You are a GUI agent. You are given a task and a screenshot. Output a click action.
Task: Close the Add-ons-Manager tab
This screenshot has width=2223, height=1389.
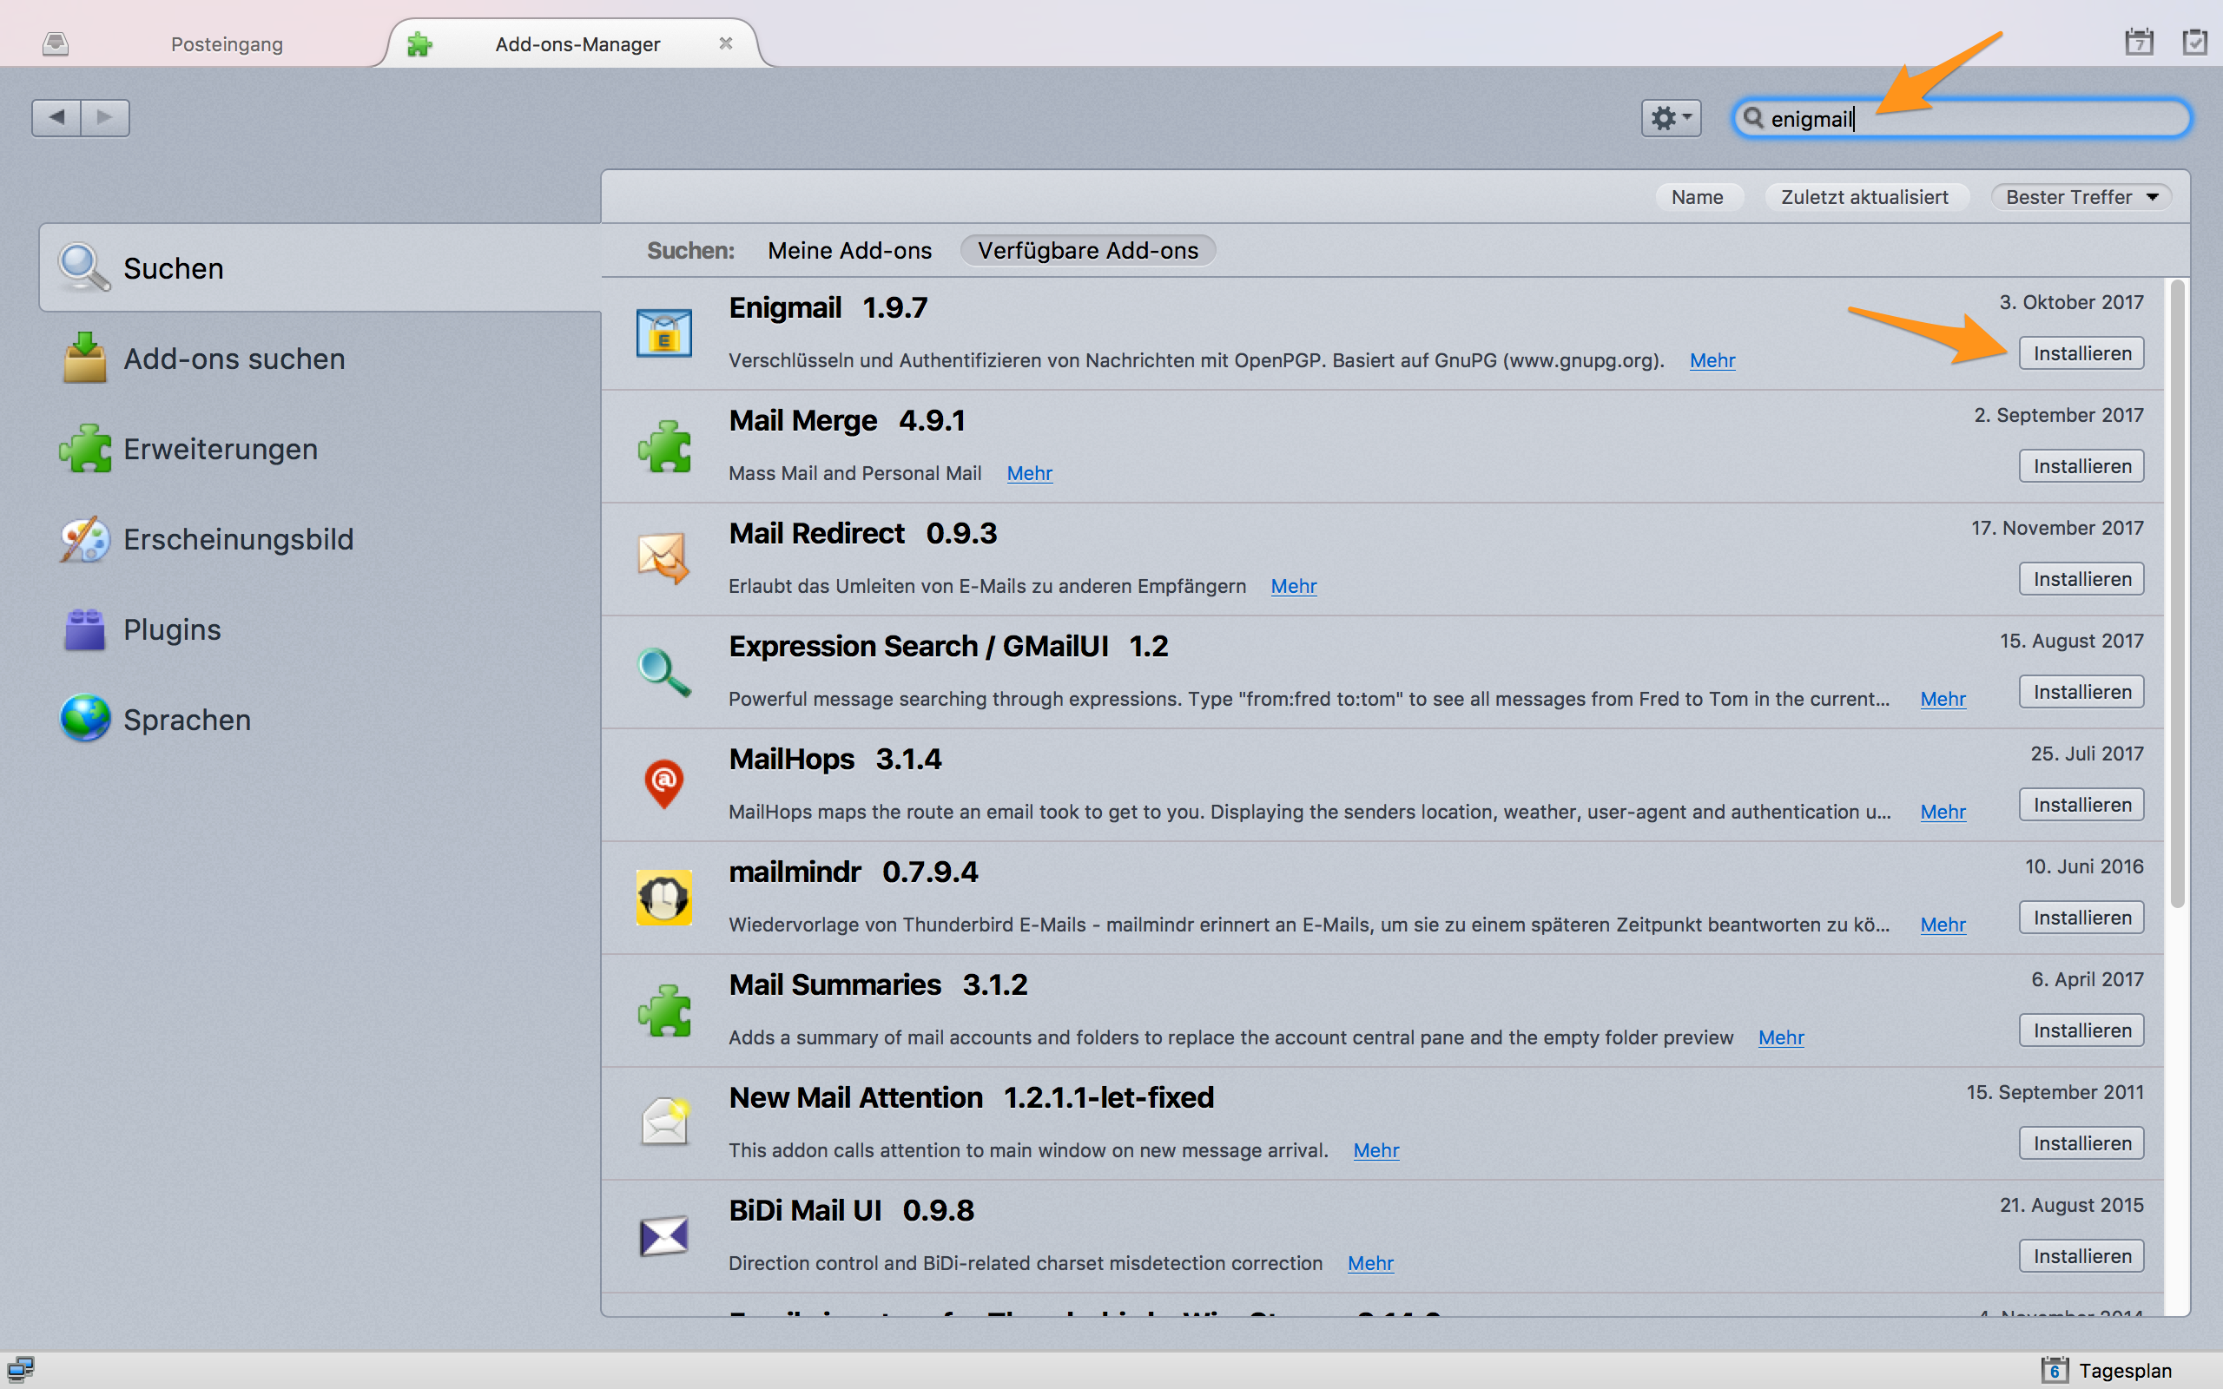(726, 43)
